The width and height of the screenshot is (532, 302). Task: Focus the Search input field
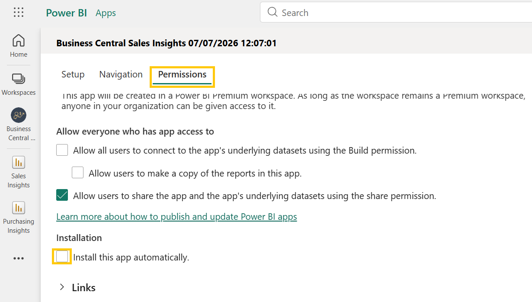[396, 13]
